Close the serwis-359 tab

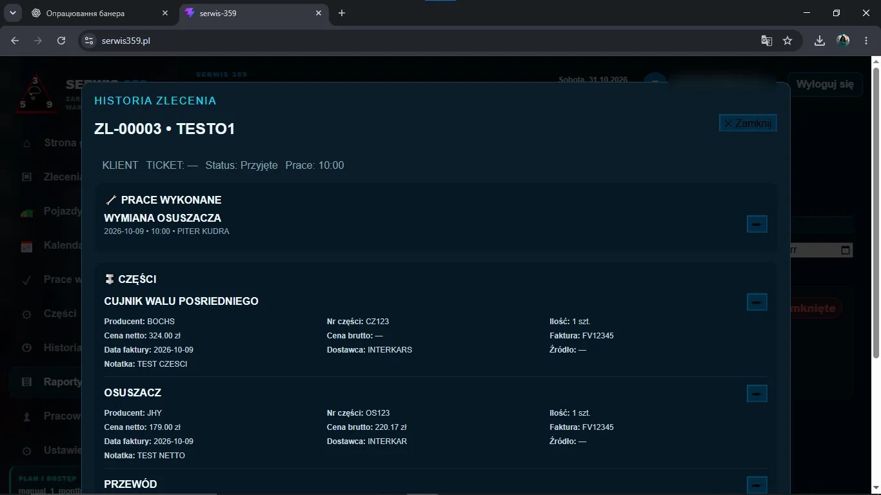(x=319, y=13)
